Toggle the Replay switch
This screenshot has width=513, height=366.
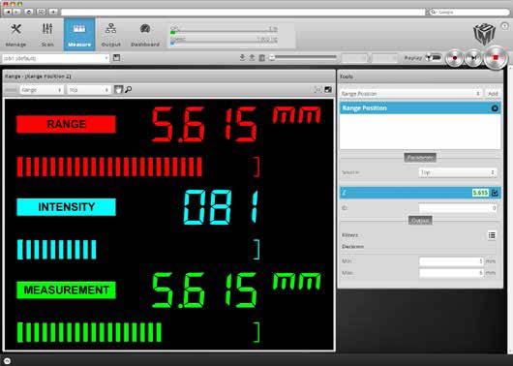(x=434, y=58)
